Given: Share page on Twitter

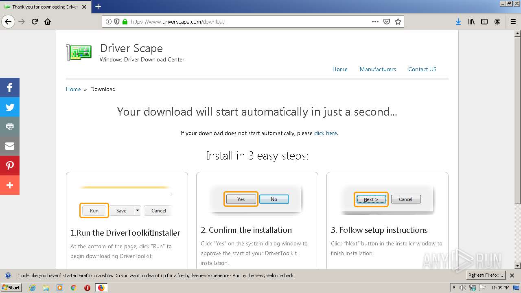Looking at the screenshot, I should coord(10,107).
